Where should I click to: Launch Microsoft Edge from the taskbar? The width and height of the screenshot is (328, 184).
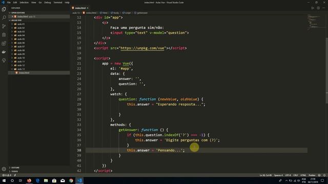(x=37, y=180)
